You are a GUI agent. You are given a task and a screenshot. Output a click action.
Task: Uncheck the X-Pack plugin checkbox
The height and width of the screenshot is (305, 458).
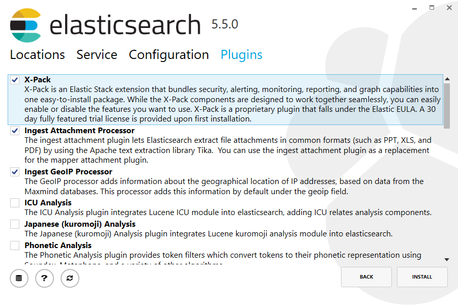[15, 80]
